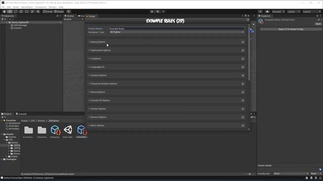The image size is (323, 181).
Task: Open the Assets menu
Action: 16,7
